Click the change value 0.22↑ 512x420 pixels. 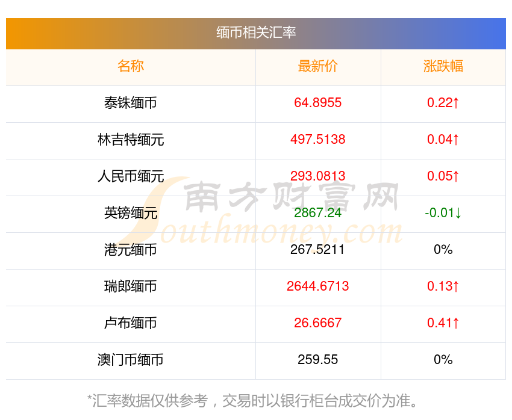443,103
